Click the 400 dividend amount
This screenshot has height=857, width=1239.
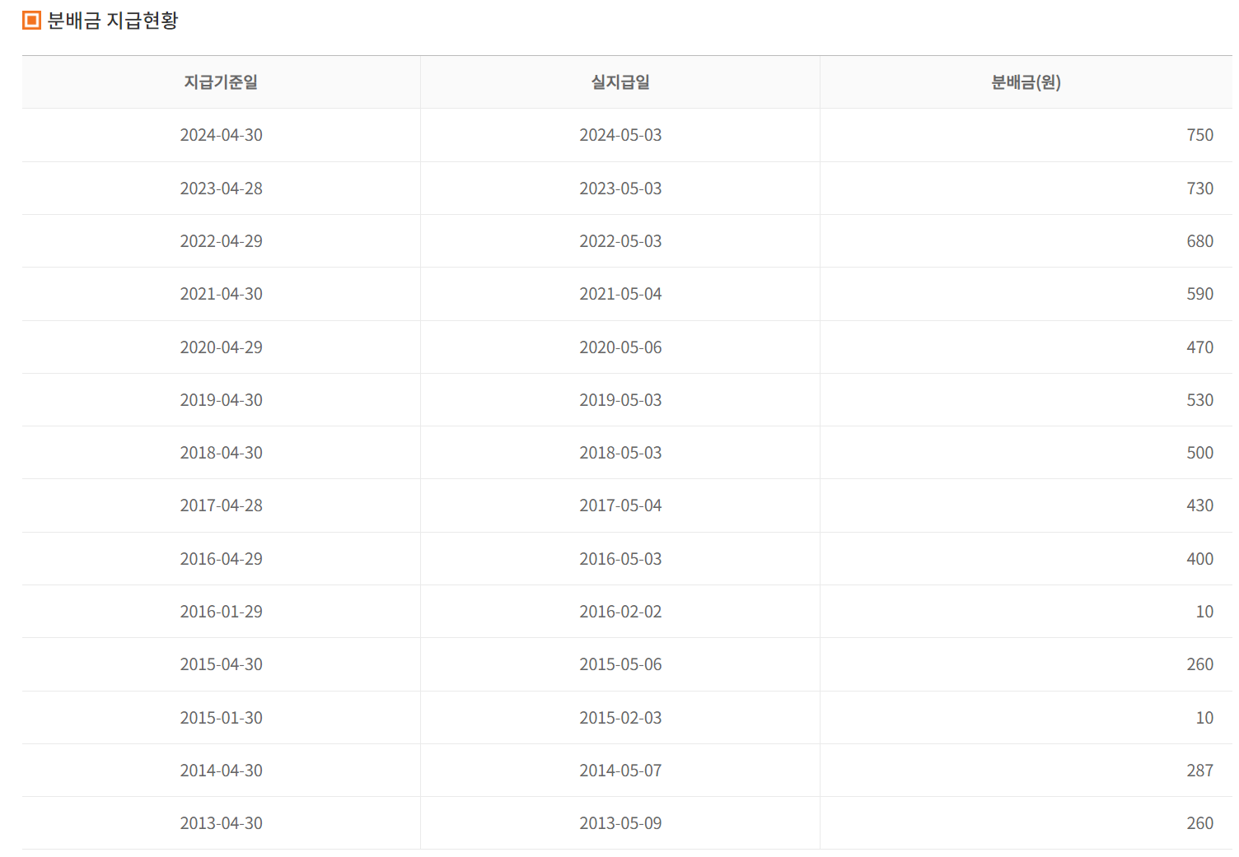pyautogui.click(x=1199, y=559)
